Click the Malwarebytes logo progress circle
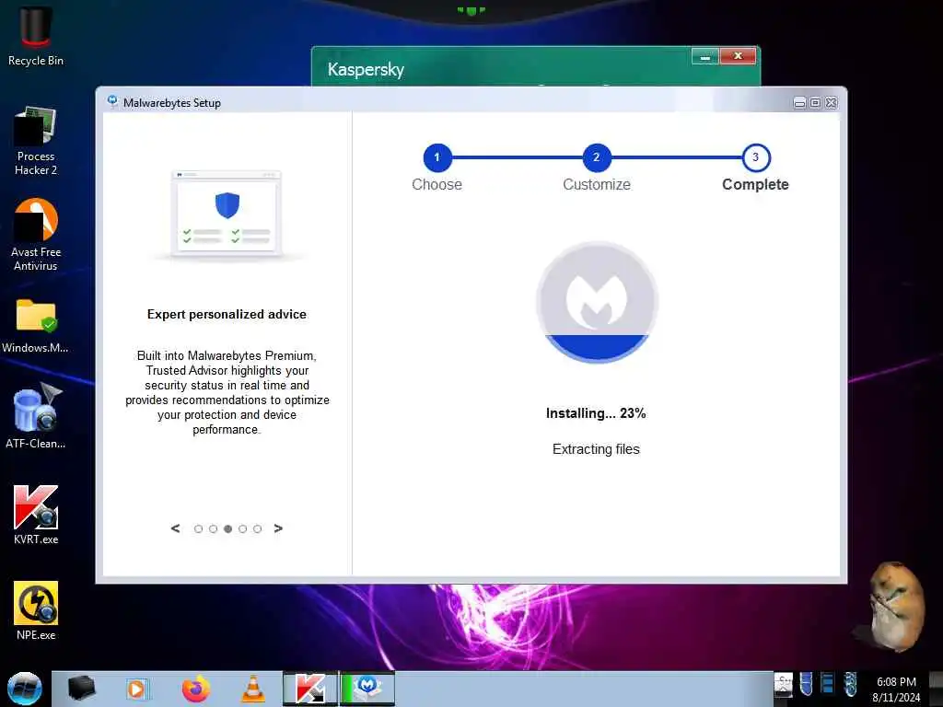Screen dimensions: 943x707 (x=597, y=302)
